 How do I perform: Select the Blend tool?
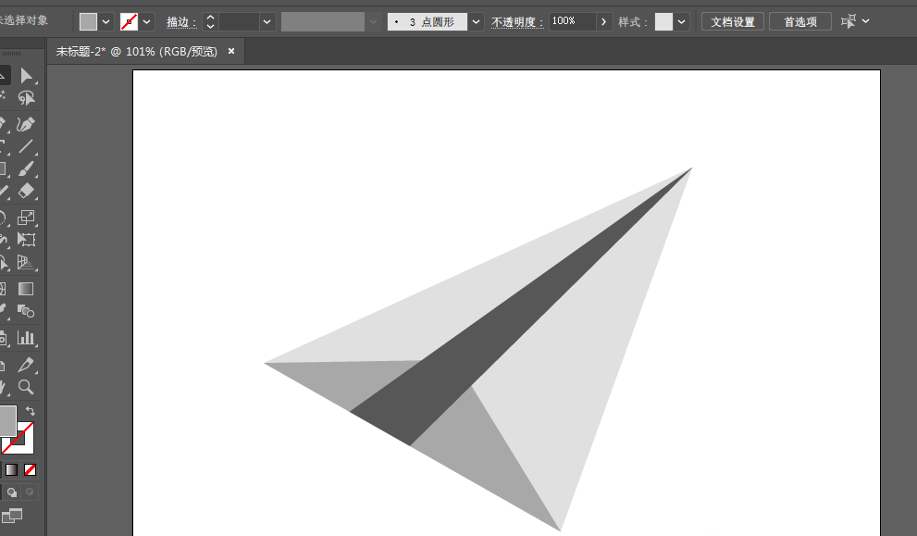tap(26, 311)
